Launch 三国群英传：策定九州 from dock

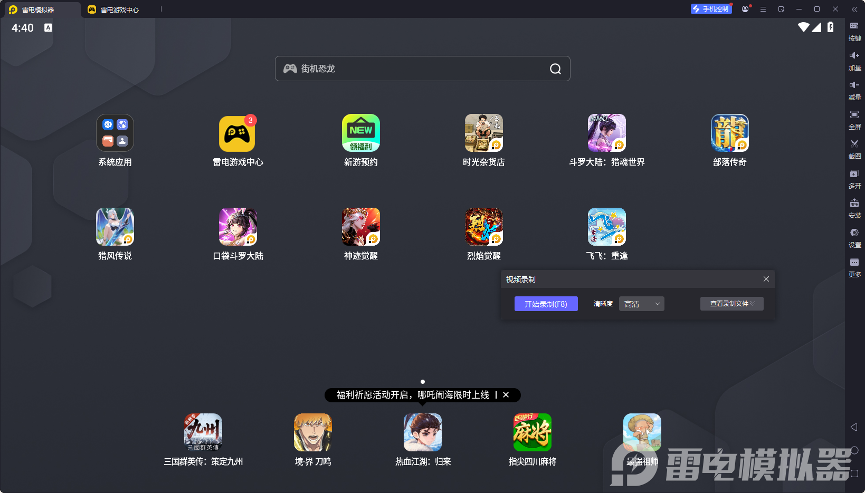point(203,432)
